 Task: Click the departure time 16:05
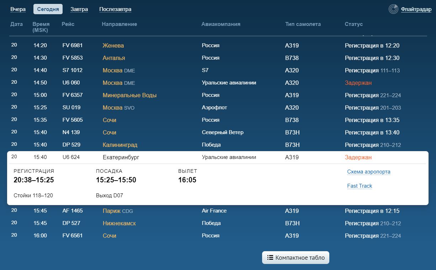click(187, 180)
